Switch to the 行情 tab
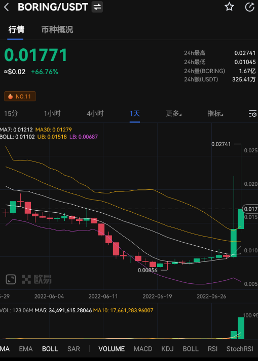Viewport: 258px width, 361px height. [16, 29]
